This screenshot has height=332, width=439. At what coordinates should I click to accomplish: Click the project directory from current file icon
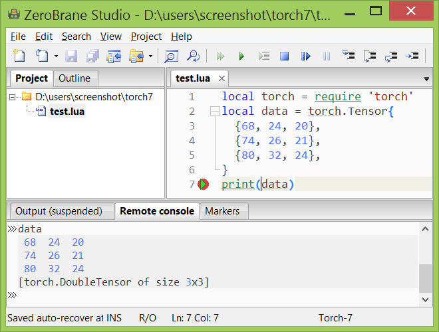[x=114, y=56]
